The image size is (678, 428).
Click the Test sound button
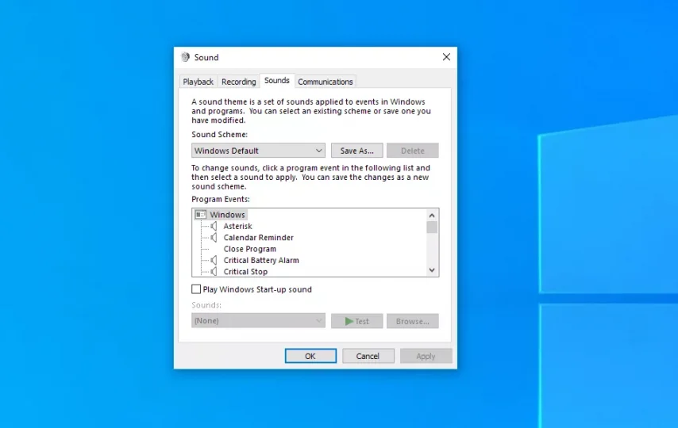point(356,321)
